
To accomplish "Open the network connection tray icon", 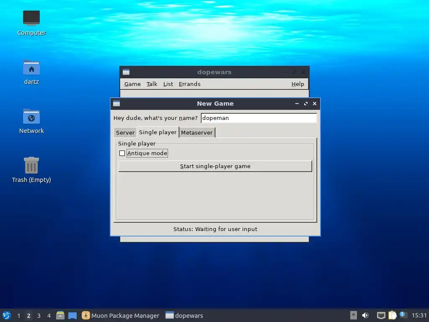I will (381, 315).
